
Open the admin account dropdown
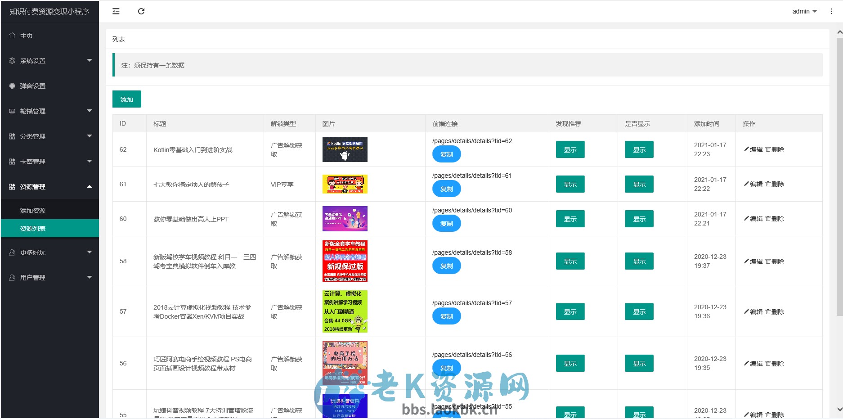(x=804, y=11)
